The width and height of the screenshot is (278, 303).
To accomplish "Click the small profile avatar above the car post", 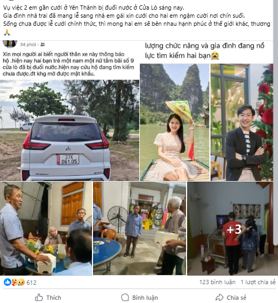I will click(10, 44).
